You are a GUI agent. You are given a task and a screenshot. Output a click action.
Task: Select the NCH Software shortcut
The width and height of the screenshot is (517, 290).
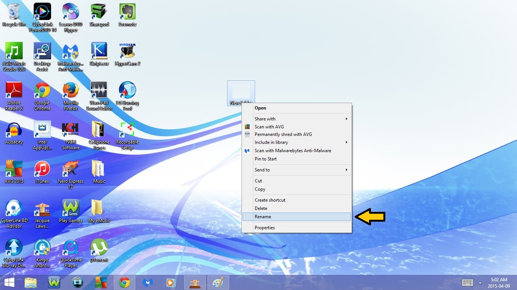[71, 135]
